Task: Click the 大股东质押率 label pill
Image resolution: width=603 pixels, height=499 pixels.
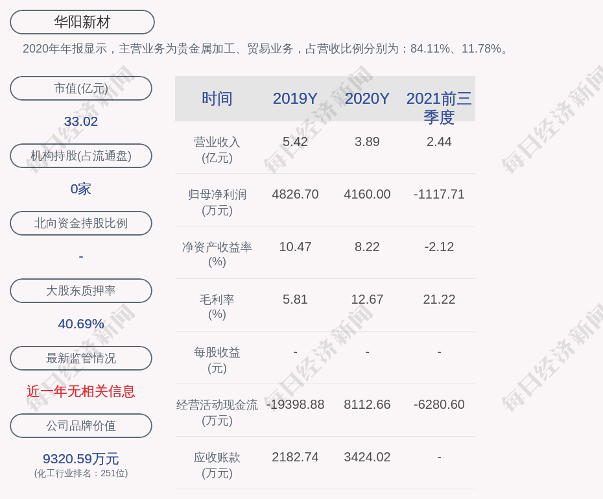Action: (81, 291)
